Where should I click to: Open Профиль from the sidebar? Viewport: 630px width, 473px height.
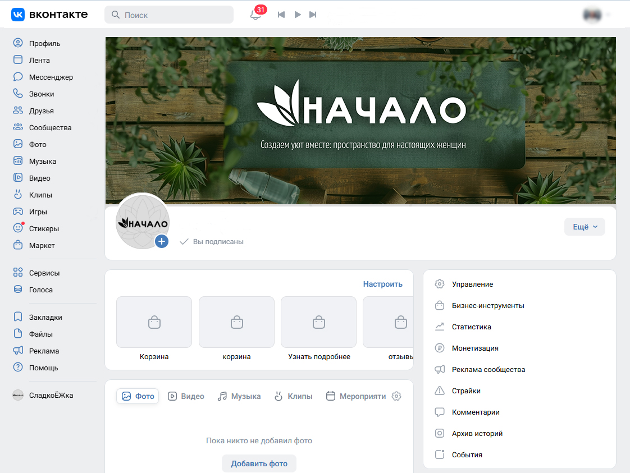click(44, 43)
